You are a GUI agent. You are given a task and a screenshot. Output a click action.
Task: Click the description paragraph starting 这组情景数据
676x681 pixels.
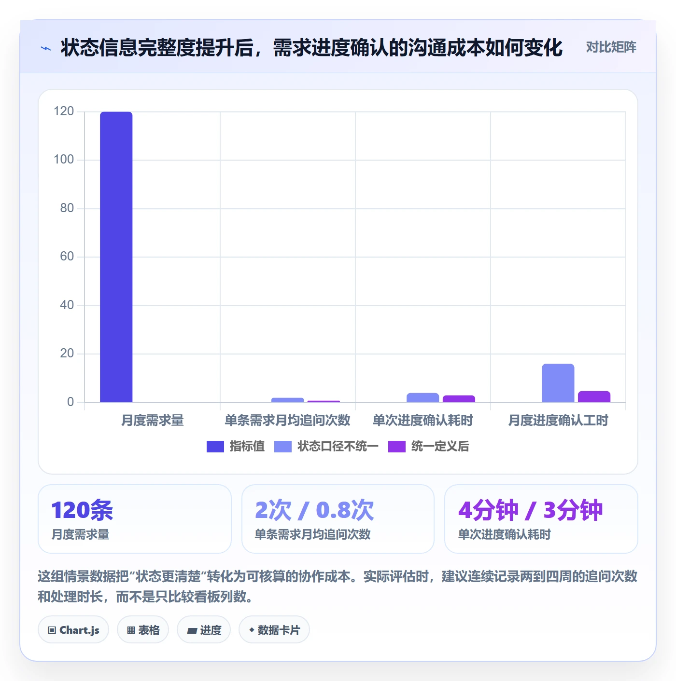(x=338, y=586)
